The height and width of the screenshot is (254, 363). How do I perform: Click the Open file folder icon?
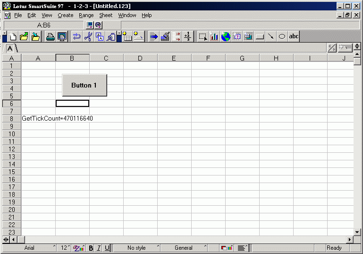click(24, 36)
